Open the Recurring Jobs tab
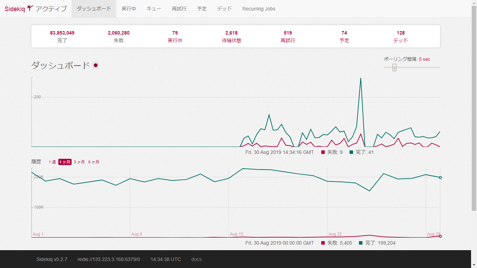 point(259,9)
